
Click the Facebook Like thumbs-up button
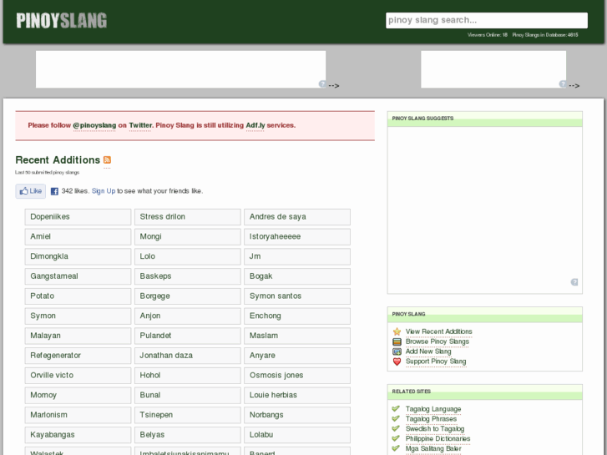point(31,191)
